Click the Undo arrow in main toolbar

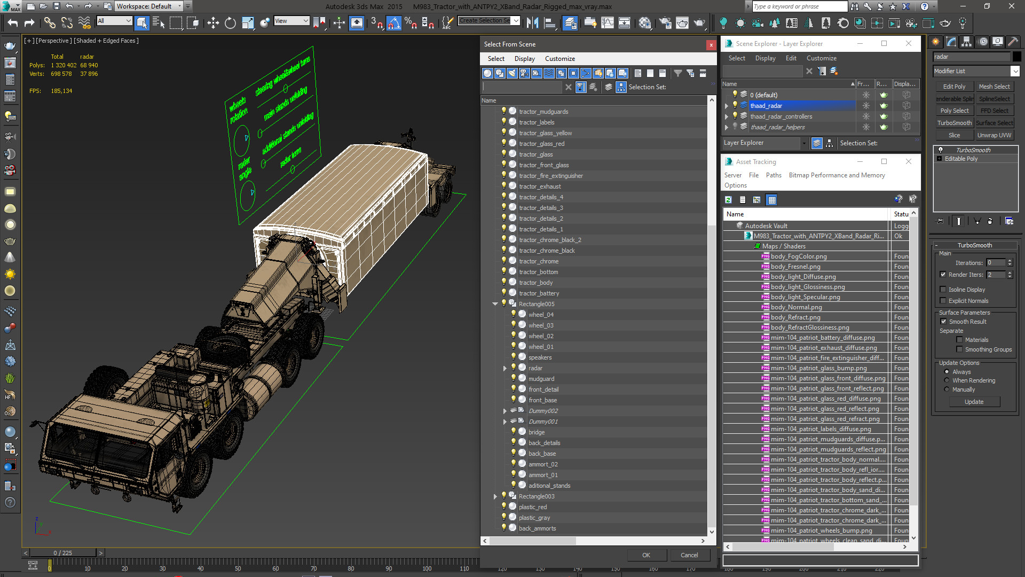click(x=13, y=22)
